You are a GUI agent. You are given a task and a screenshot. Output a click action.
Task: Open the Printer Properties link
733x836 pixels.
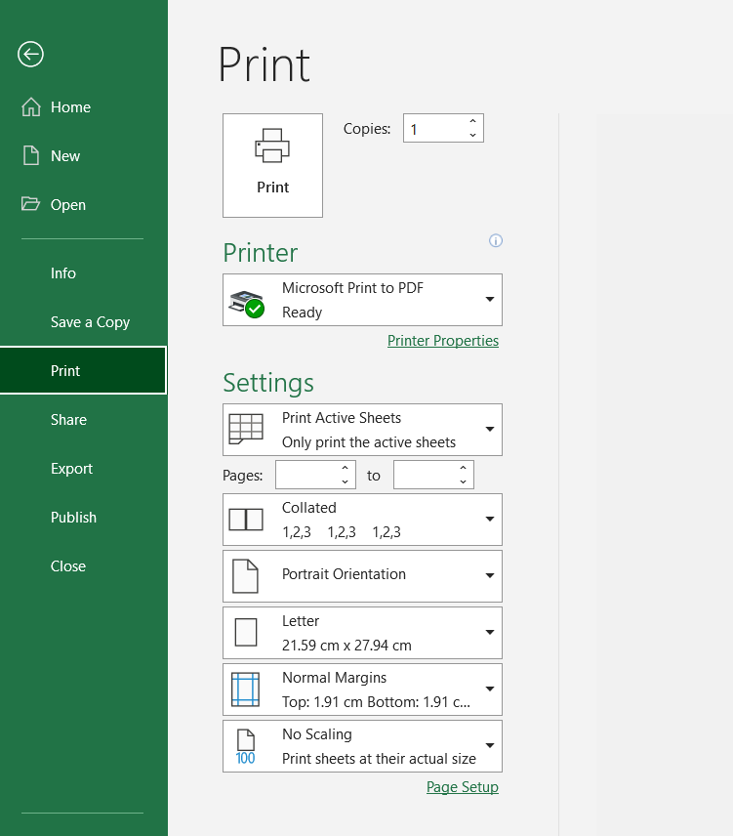[x=443, y=341]
